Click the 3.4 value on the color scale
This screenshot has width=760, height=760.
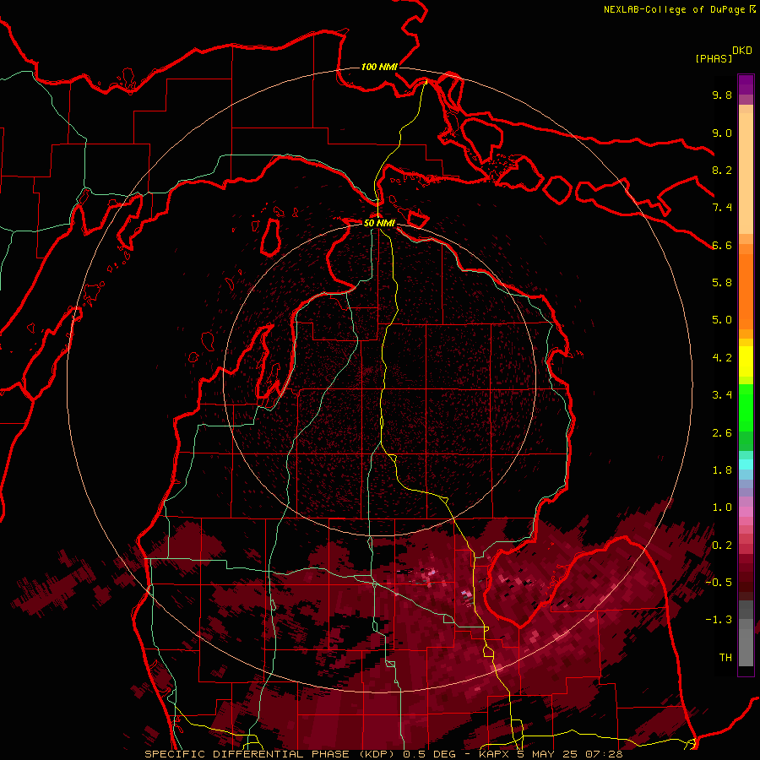click(722, 395)
